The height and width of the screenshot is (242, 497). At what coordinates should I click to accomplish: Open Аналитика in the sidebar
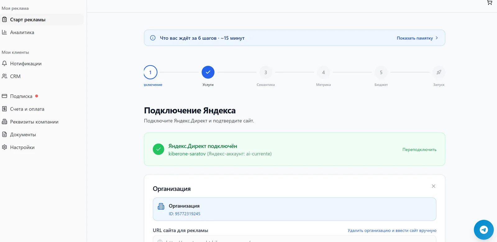coord(42,32)
